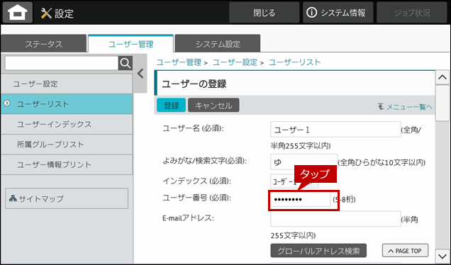This screenshot has height=265, width=451.
Task: Open 所属グループリスト in the sidebar
Action: coord(67,145)
